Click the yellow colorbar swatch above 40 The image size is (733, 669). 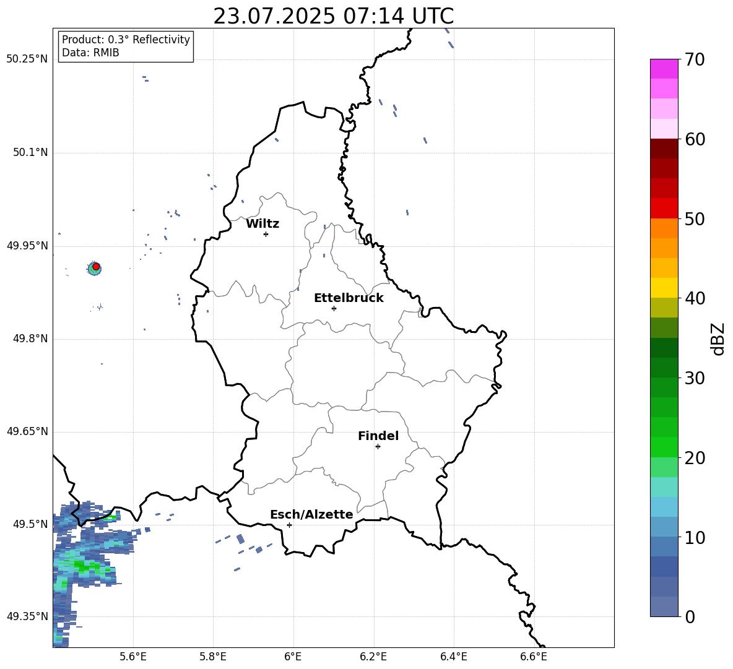click(664, 288)
